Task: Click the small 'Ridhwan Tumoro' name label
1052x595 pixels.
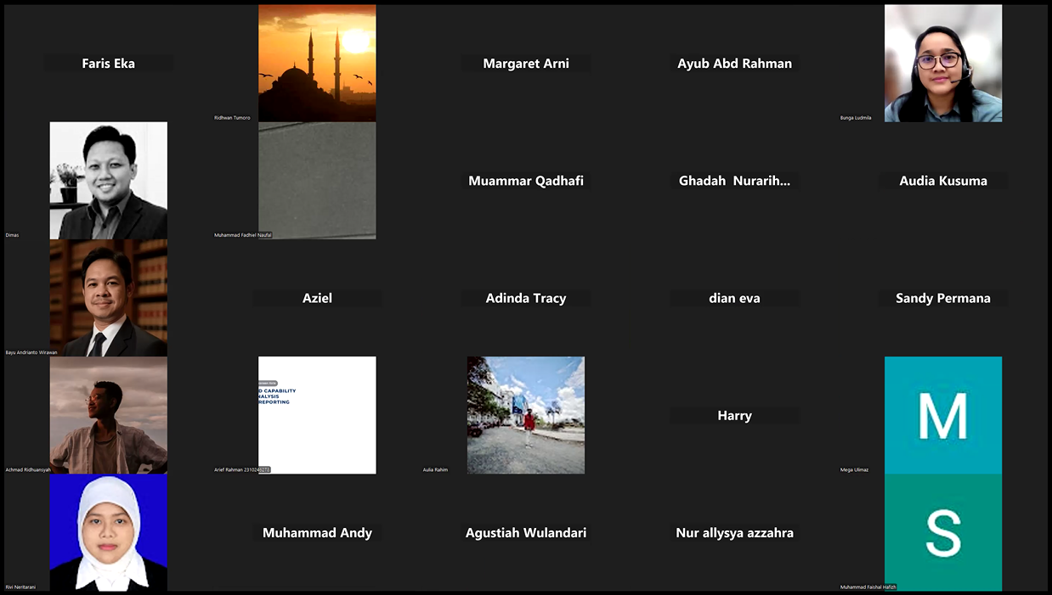Action: pyautogui.click(x=232, y=118)
